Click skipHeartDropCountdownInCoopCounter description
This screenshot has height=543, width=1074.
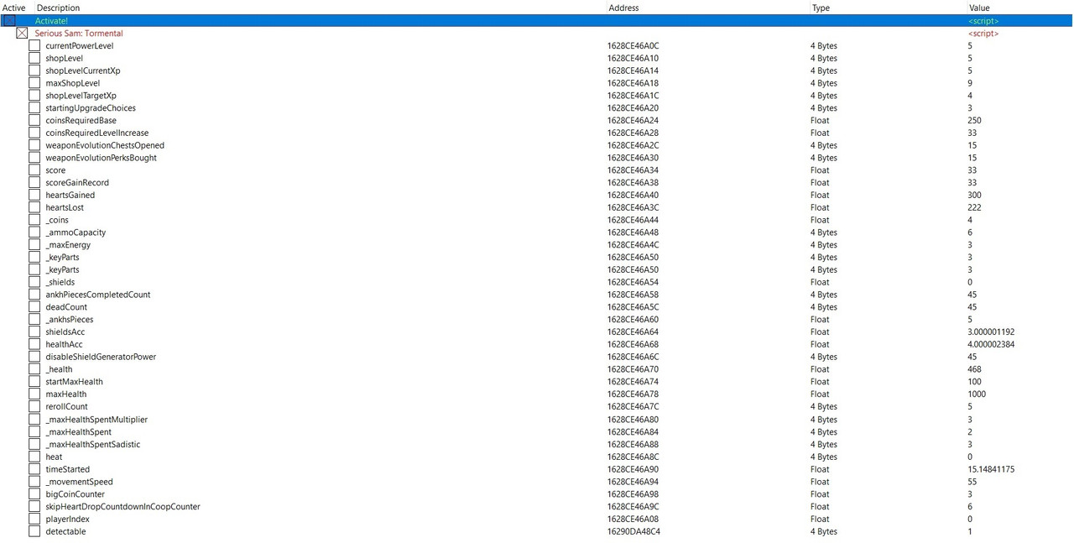point(123,506)
